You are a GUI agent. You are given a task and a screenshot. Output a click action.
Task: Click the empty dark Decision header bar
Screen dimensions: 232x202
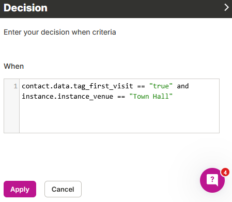pyautogui.click(x=134, y=9)
